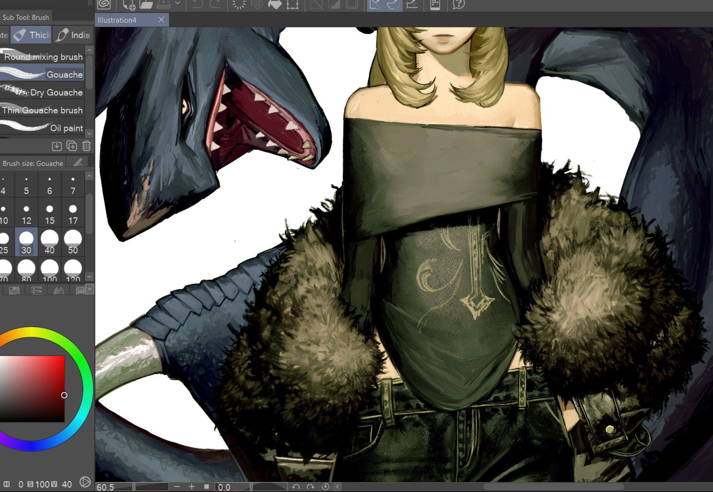Toggle snap to ruler in toolbar
Image resolution: width=713 pixels, height=492 pixels.
click(x=375, y=4)
